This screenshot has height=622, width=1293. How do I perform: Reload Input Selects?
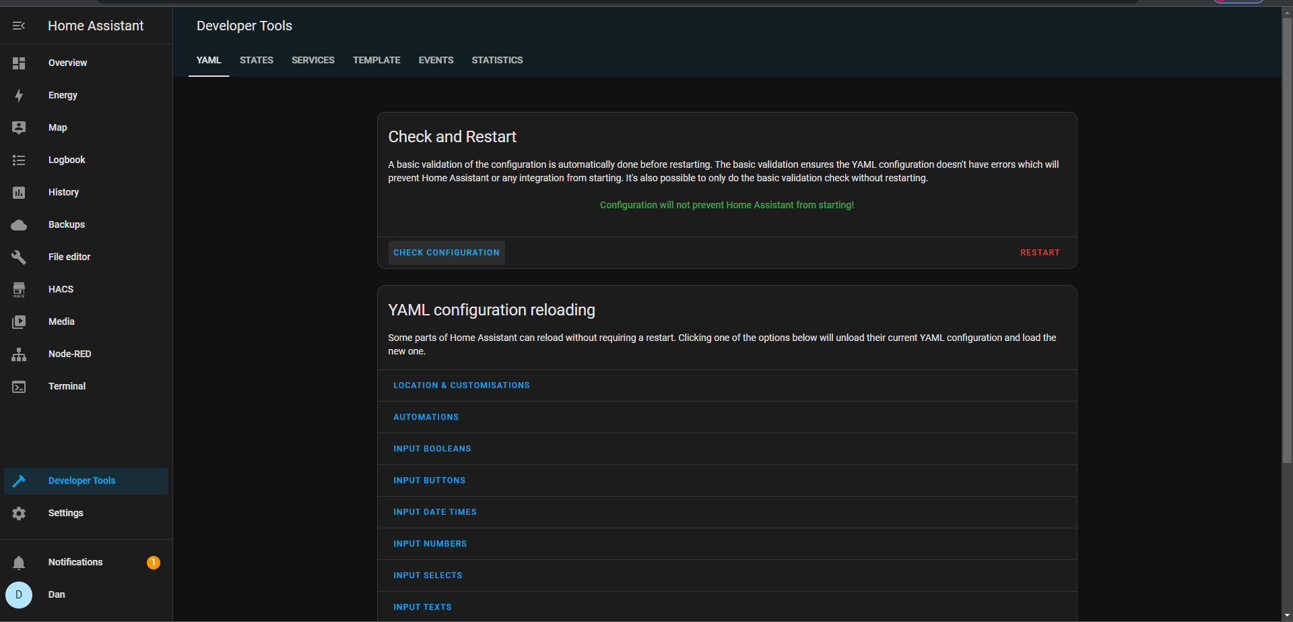tap(428, 576)
